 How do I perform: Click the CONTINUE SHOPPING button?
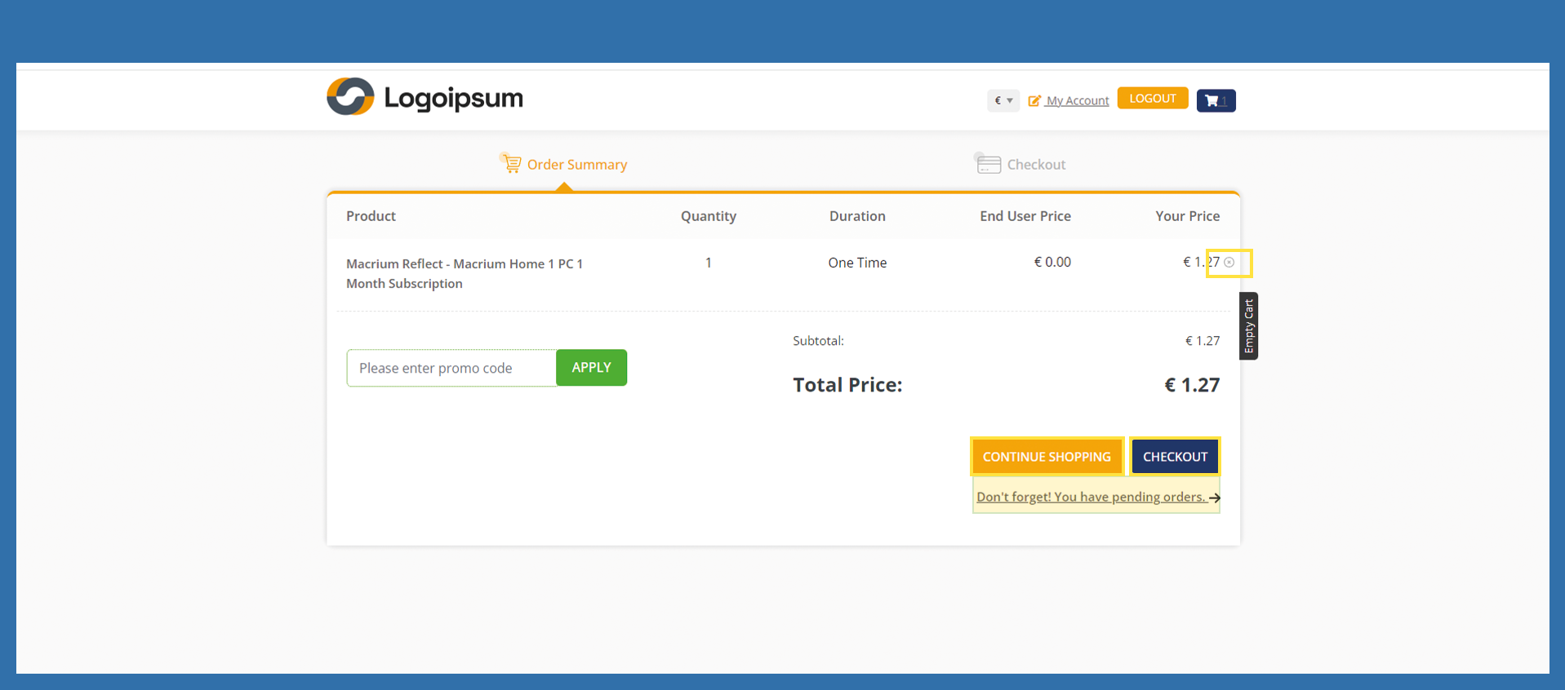click(x=1046, y=457)
